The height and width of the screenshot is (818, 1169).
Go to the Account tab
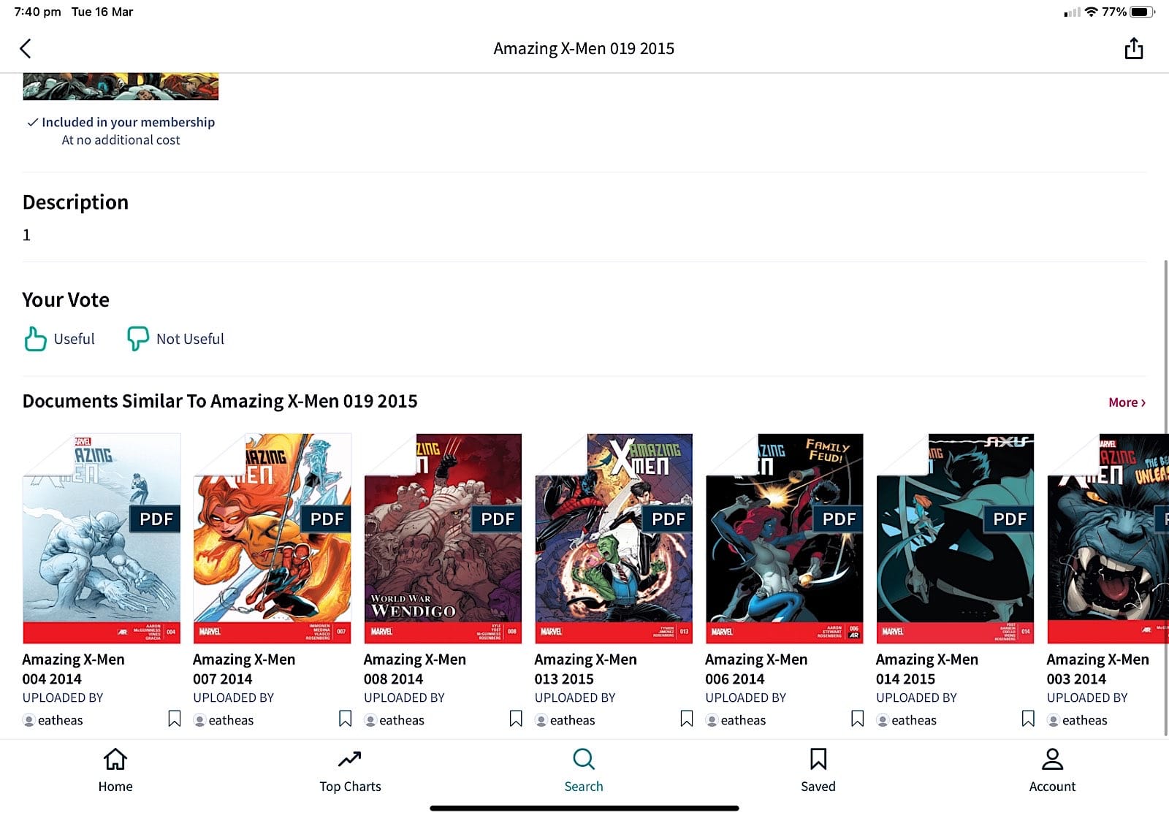pos(1052,771)
